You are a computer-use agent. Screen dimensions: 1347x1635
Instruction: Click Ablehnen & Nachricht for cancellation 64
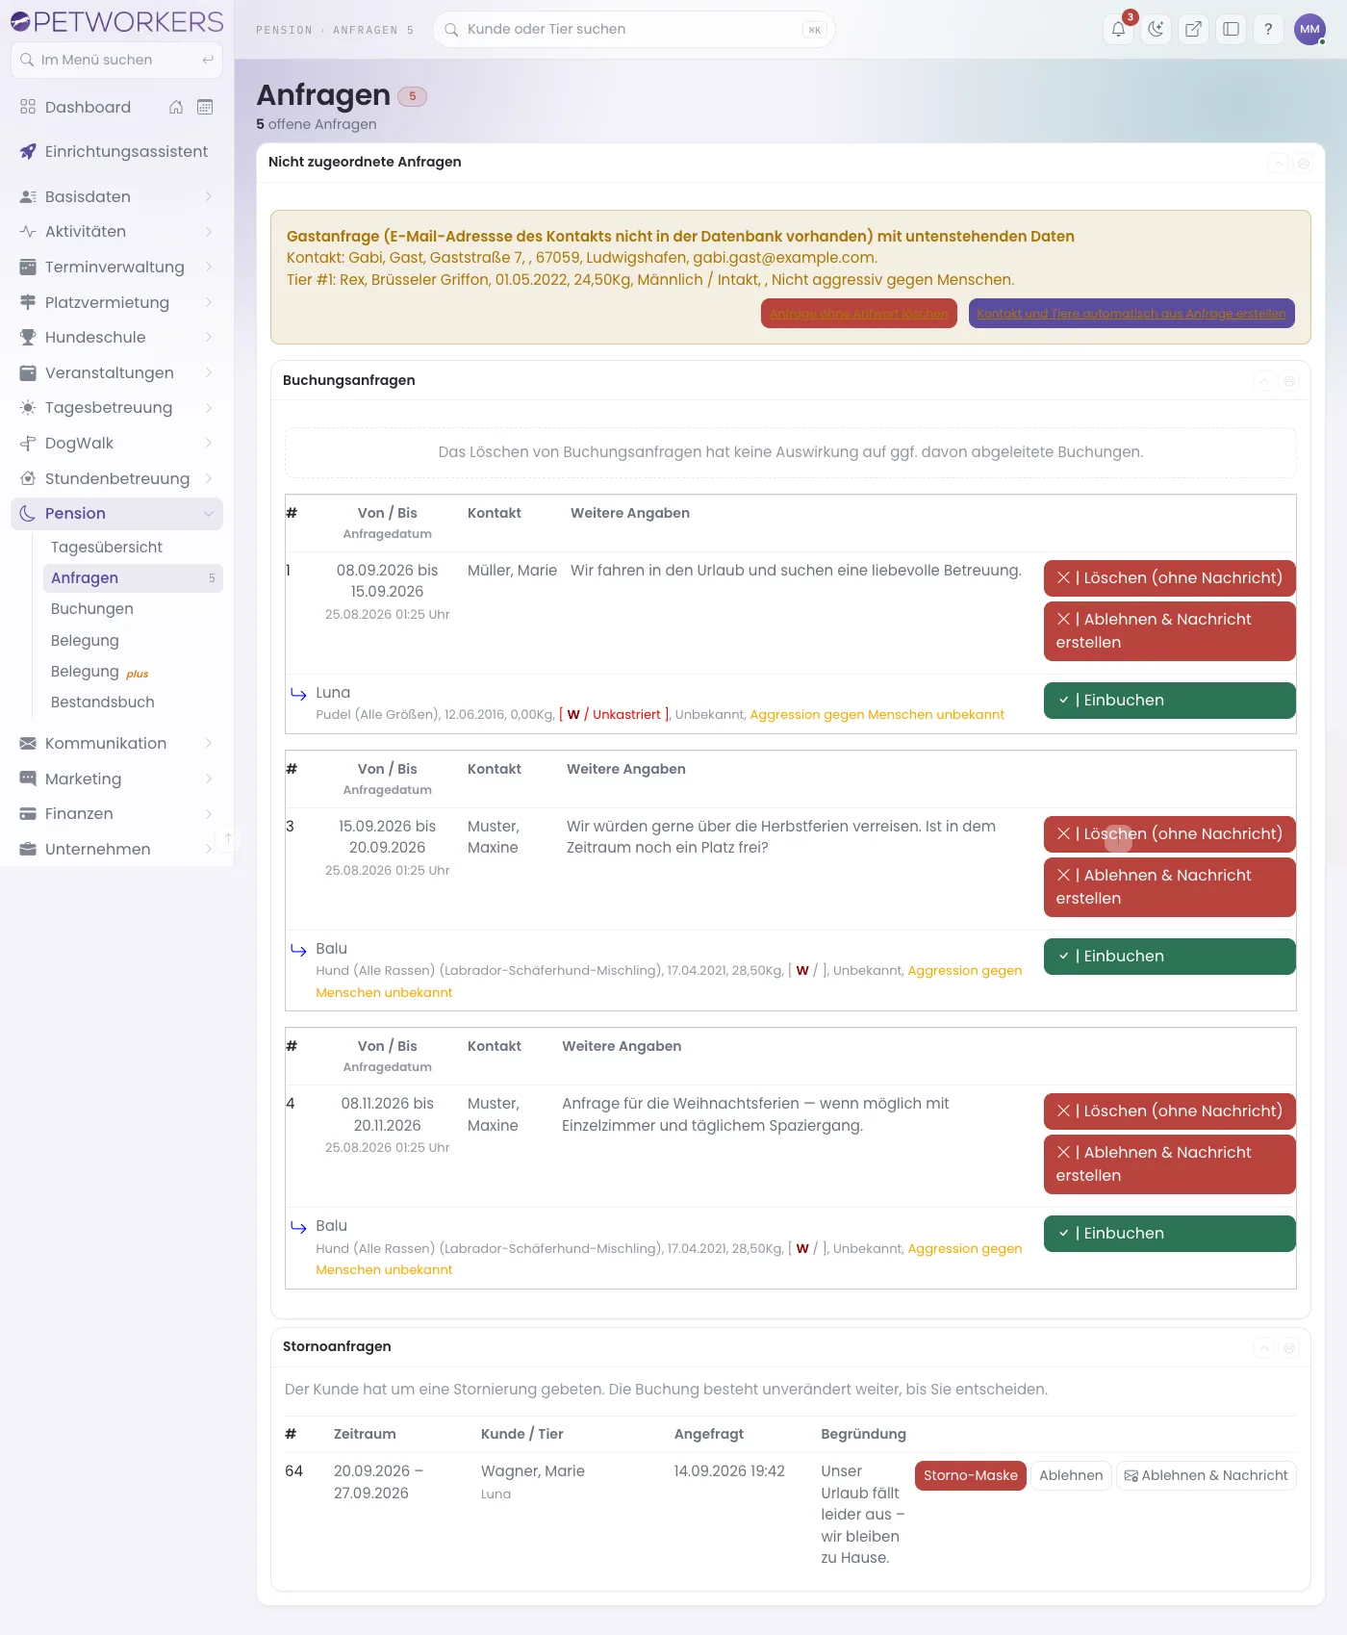coord(1207,1476)
